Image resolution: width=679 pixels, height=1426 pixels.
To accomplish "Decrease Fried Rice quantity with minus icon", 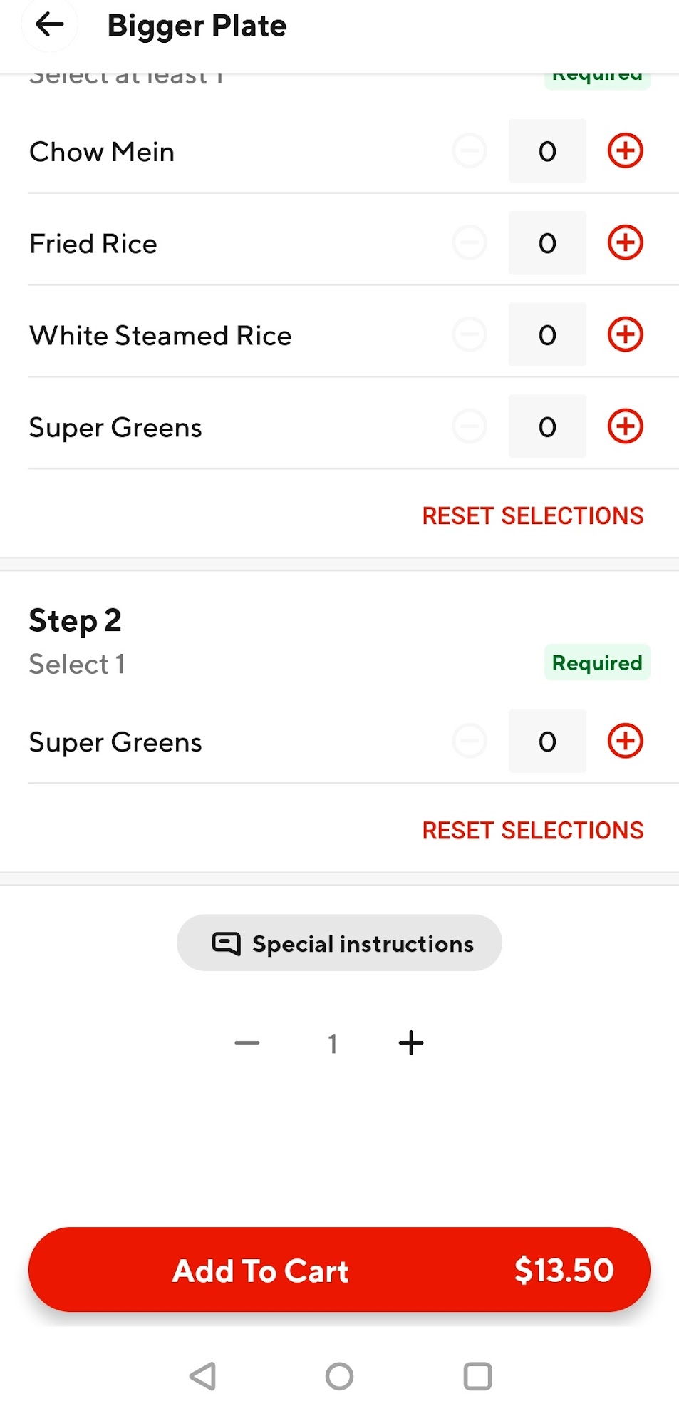I will click(x=470, y=242).
